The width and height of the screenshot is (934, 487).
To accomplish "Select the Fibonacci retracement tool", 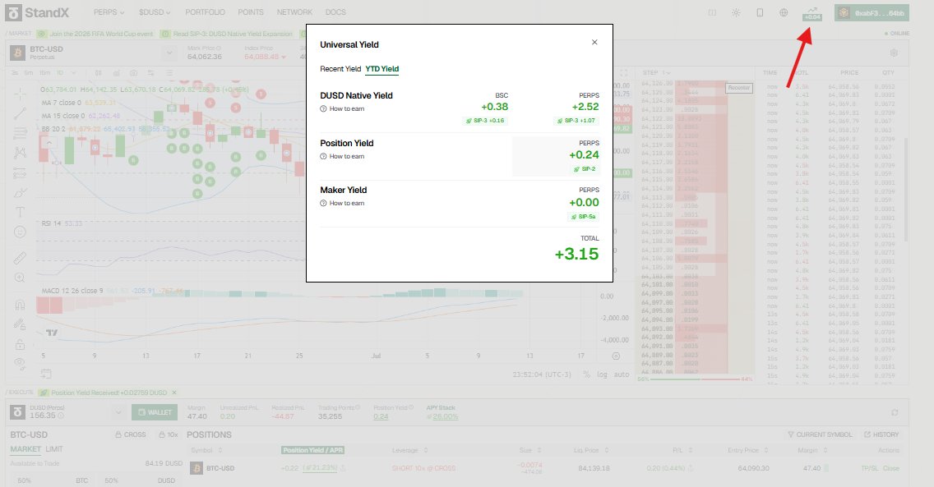I will coord(20,132).
